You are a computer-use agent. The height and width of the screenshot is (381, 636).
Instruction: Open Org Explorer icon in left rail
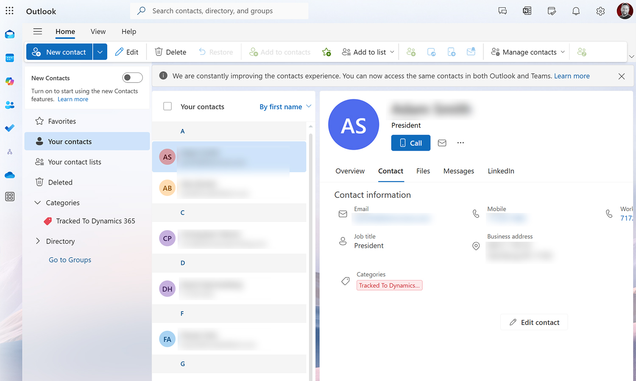click(x=10, y=152)
